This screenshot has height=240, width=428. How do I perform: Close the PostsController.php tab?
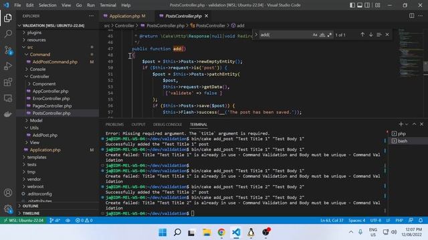pos(207,16)
